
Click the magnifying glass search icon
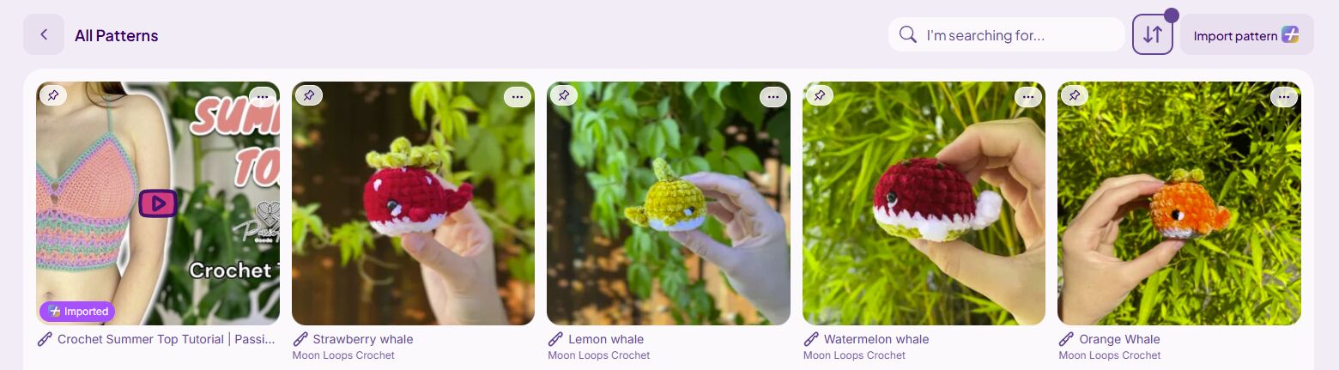coord(908,35)
